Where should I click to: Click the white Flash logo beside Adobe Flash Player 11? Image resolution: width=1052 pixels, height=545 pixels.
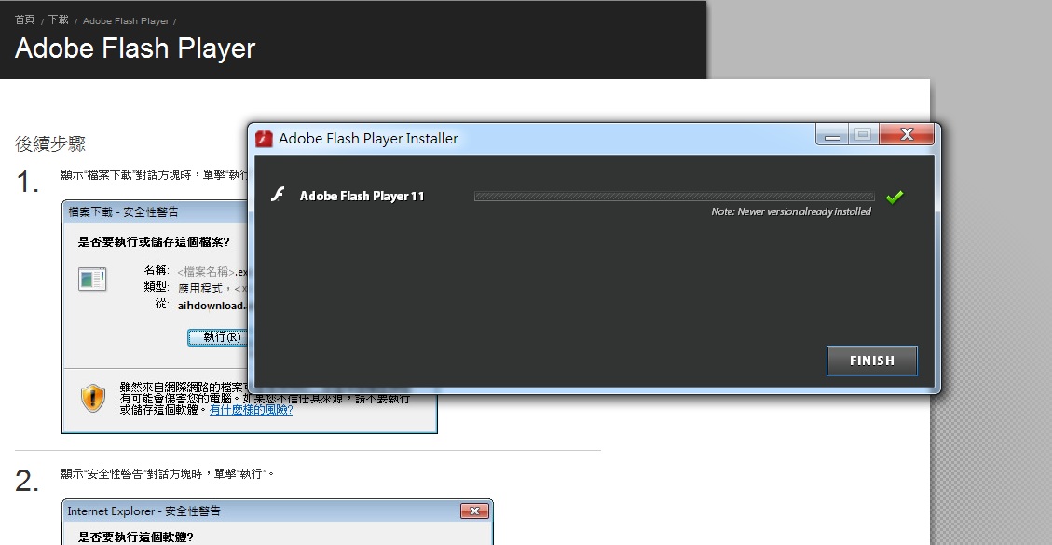[278, 195]
